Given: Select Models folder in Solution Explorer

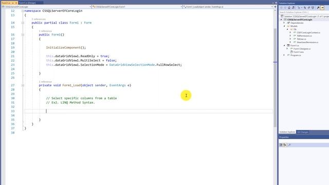Looking at the screenshot, I should 294,26.
